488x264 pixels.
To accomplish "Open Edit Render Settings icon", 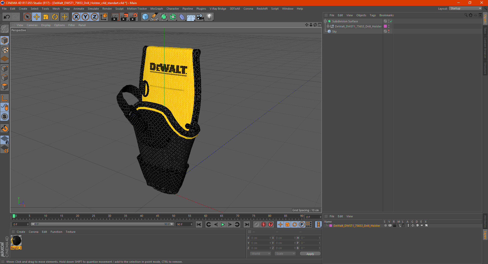I will coord(134,17).
